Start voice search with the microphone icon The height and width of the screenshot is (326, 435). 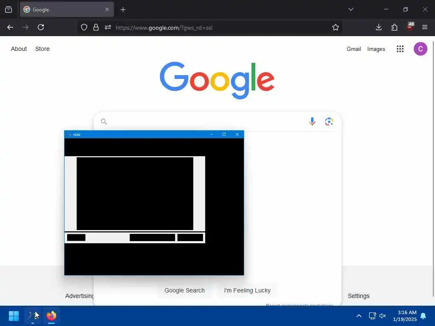(x=312, y=121)
